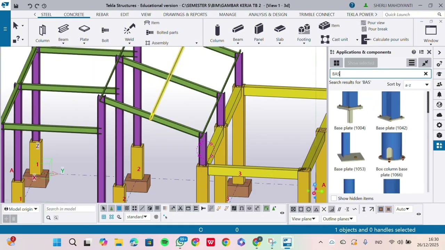Open the REBAR ribbon tab
The width and height of the screenshot is (445, 250).
click(102, 14)
